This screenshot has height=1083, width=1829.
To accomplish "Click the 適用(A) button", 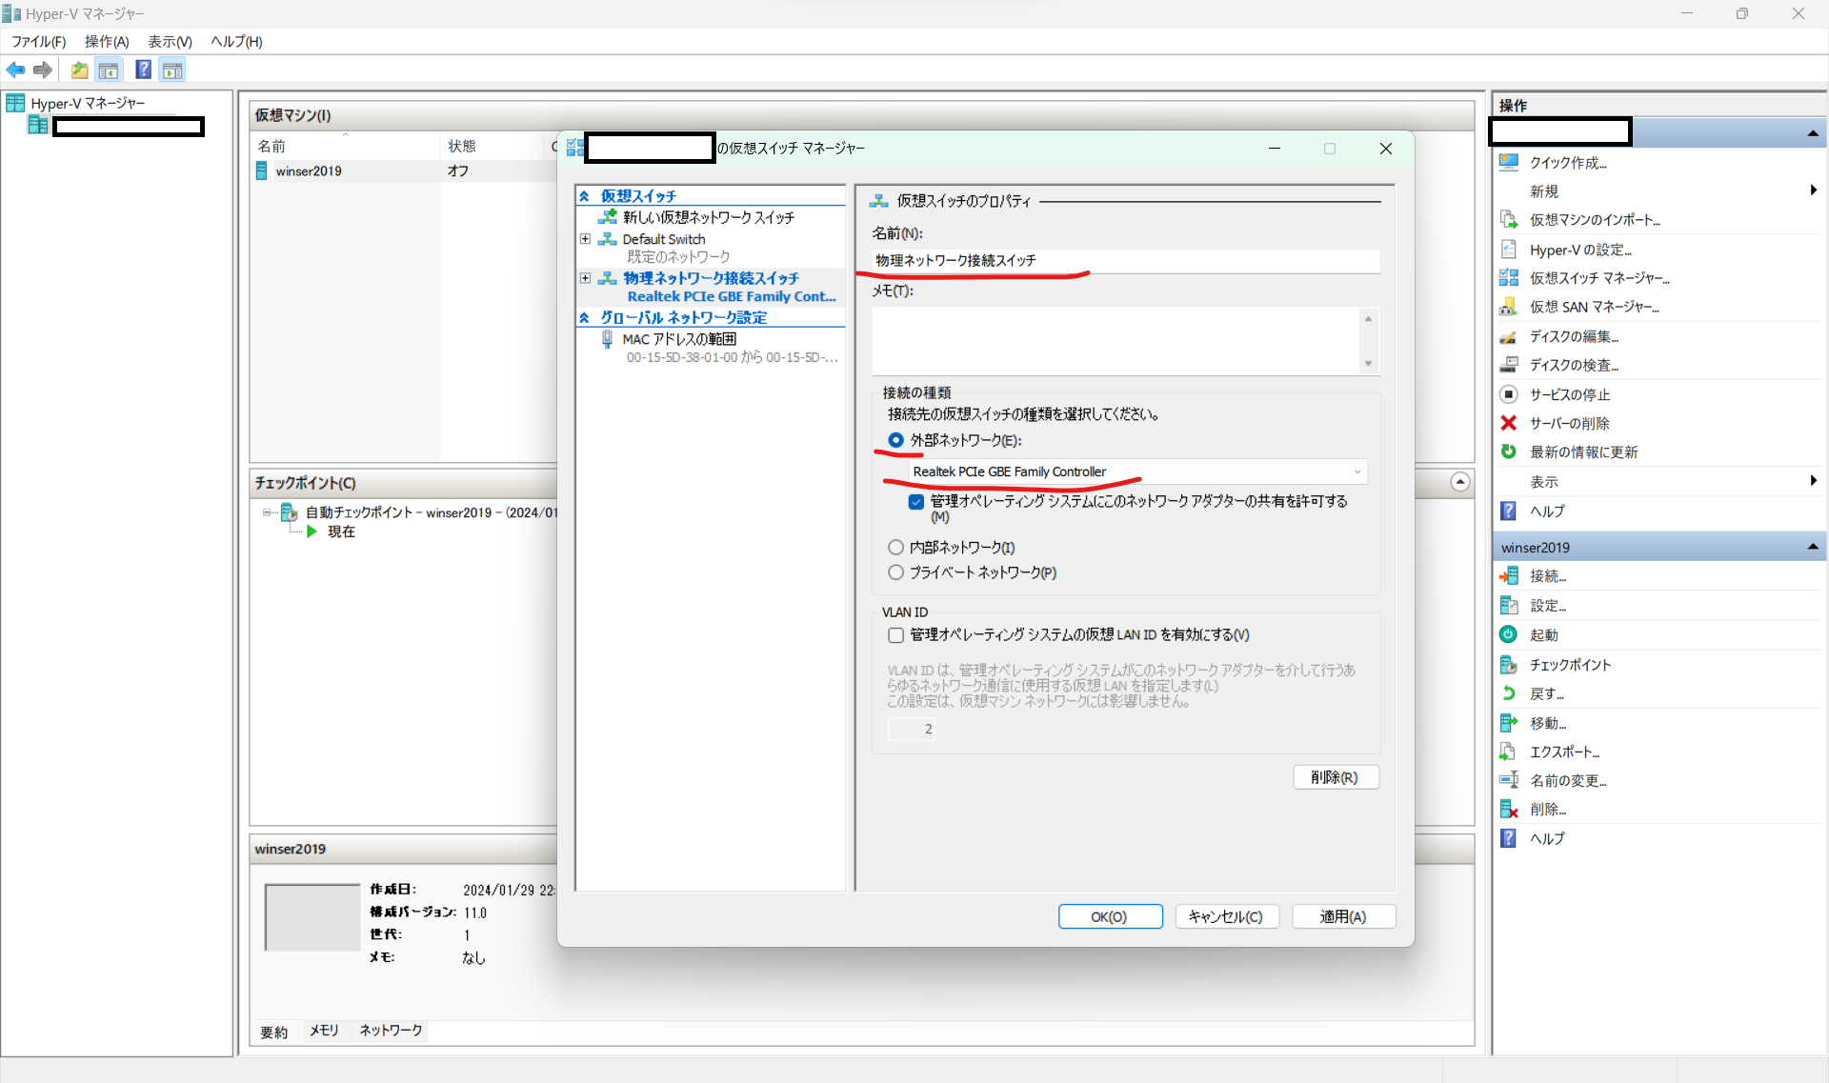I will (x=1342, y=916).
